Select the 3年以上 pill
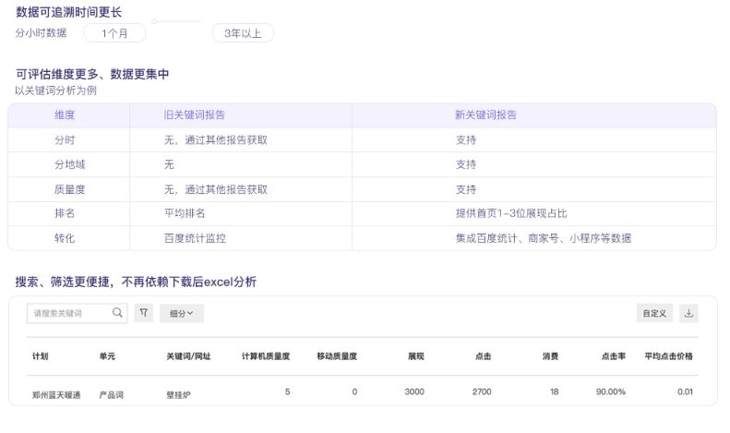 [x=243, y=33]
